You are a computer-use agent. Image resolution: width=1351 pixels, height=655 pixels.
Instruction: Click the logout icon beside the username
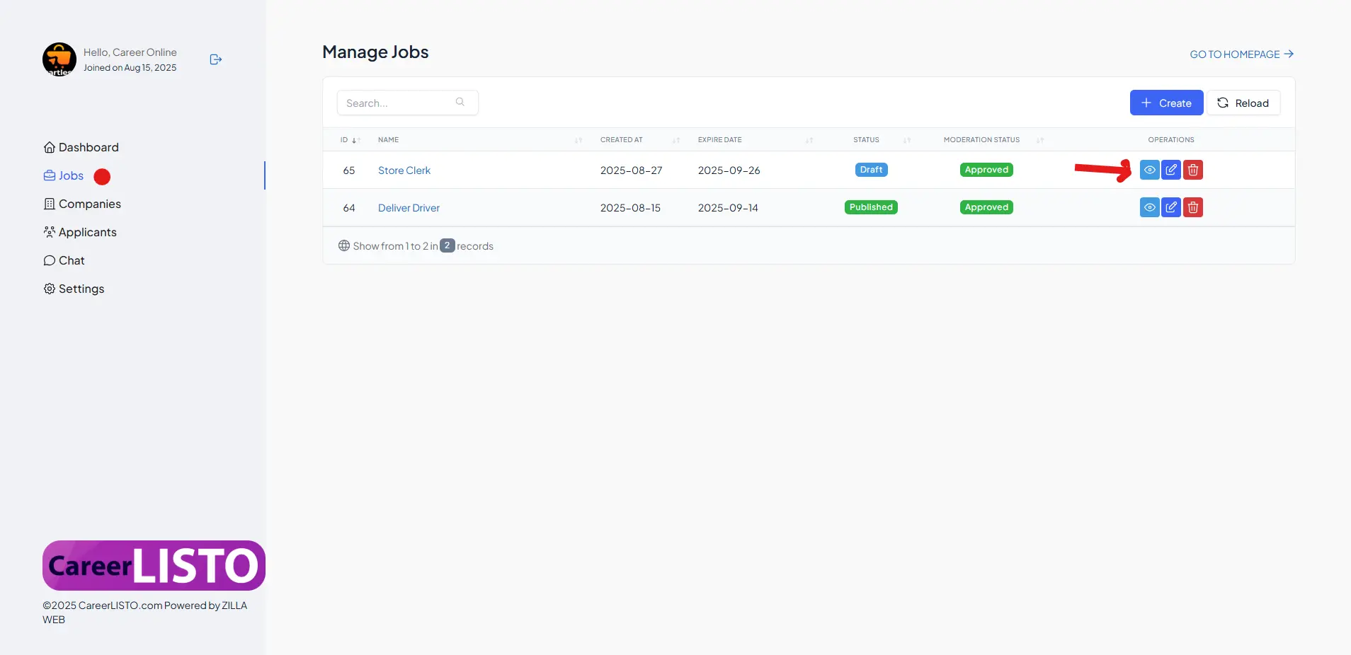(216, 59)
